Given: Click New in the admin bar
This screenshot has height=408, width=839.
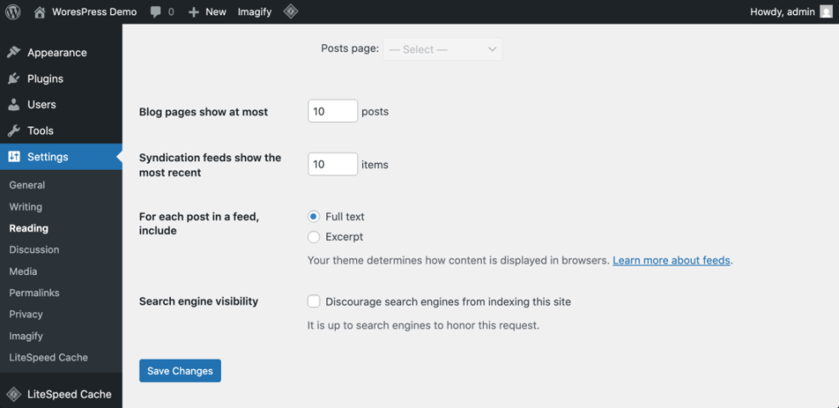Looking at the screenshot, I should point(216,12).
